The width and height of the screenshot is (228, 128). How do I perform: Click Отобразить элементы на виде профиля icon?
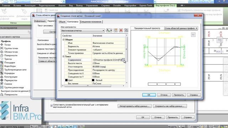coord(179,10)
